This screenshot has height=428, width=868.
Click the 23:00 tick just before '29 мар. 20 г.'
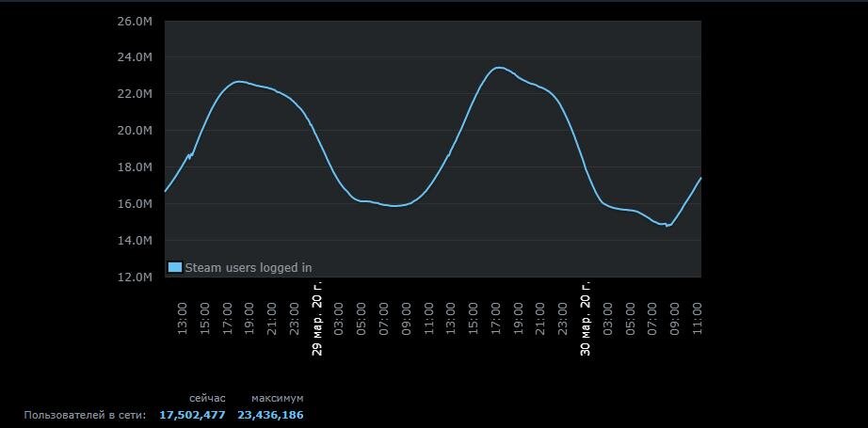(294, 318)
